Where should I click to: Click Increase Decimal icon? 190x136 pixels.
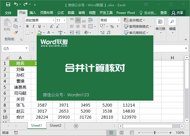tap(103, 33)
